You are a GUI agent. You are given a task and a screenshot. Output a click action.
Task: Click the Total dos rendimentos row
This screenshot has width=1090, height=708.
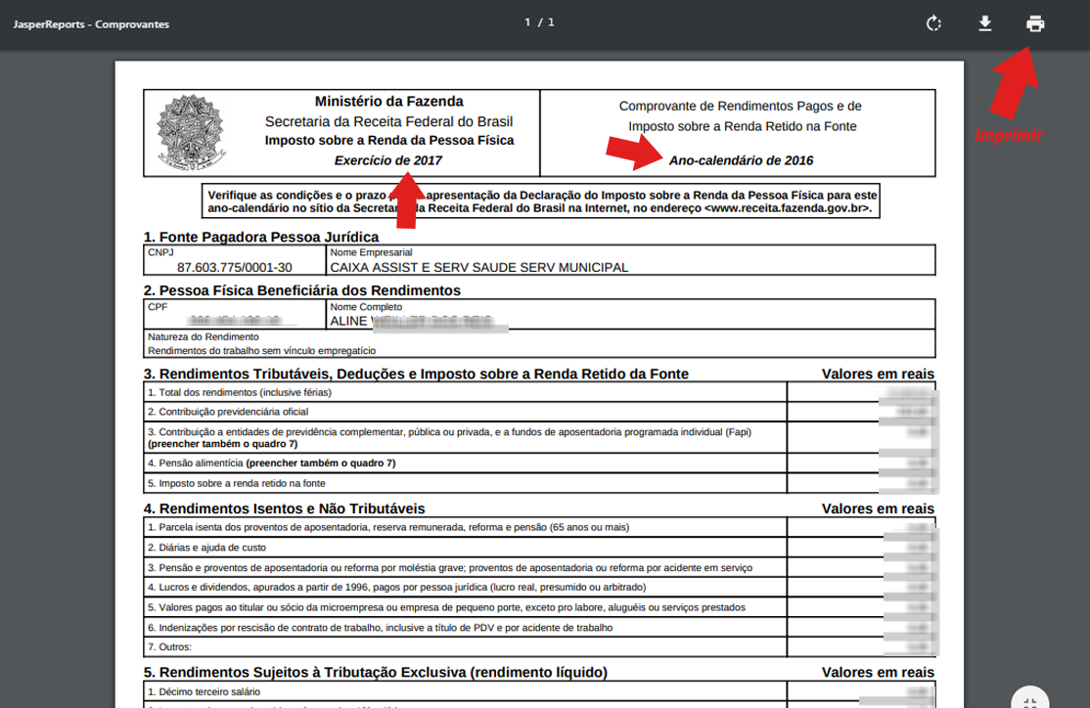click(x=240, y=392)
